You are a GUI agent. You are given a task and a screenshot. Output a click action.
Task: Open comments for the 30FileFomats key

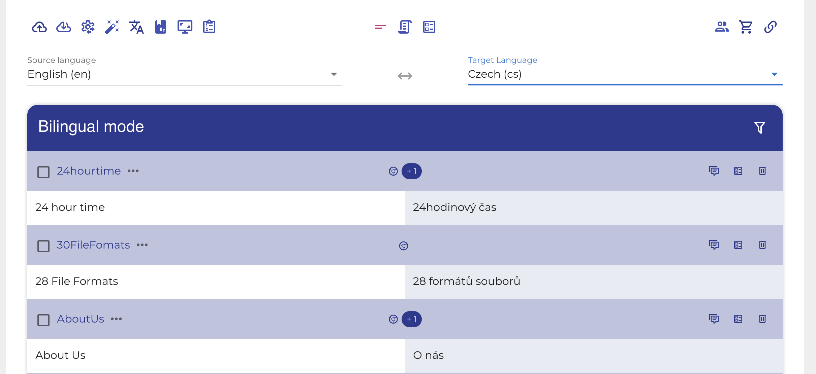pyautogui.click(x=714, y=245)
